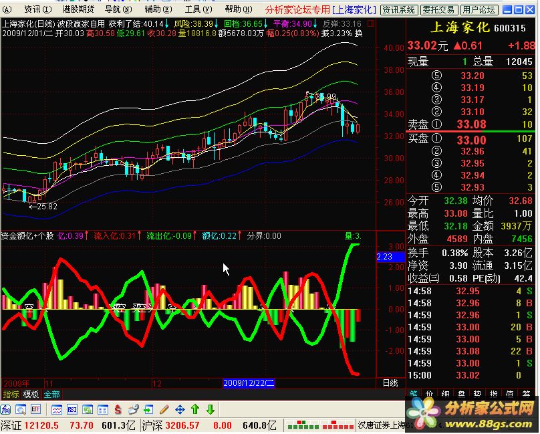540x434 pixels.
Task: Click the 25.82 low price annotation
Action: [43, 207]
